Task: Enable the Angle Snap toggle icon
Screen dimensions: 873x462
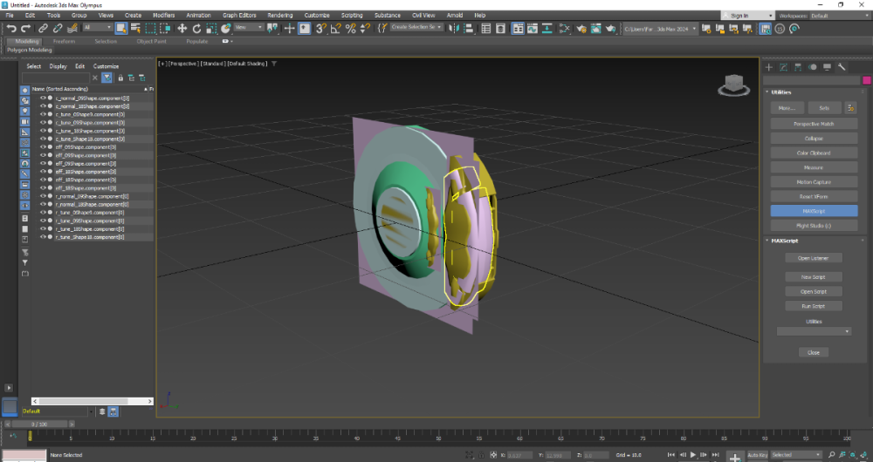Action: [x=336, y=29]
